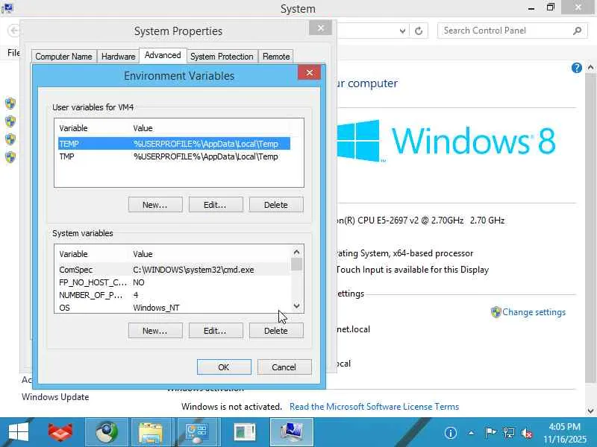Open the Change settings link
Image resolution: width=597 pixels, height=447 pixels.
click(534, 312)
